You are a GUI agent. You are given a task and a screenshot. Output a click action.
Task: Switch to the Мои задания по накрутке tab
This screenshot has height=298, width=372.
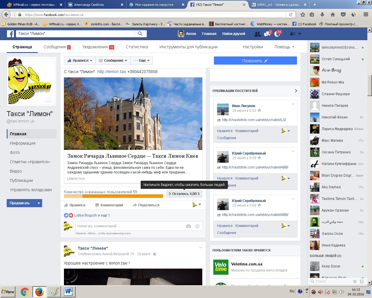[156, 5]
